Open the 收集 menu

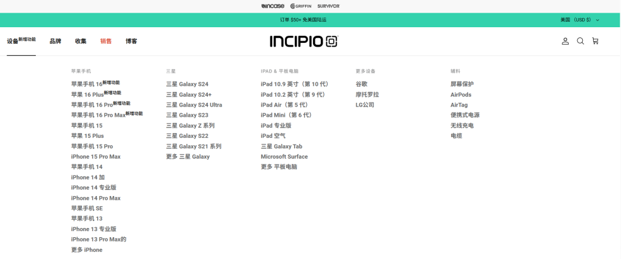tap(81, 41)
